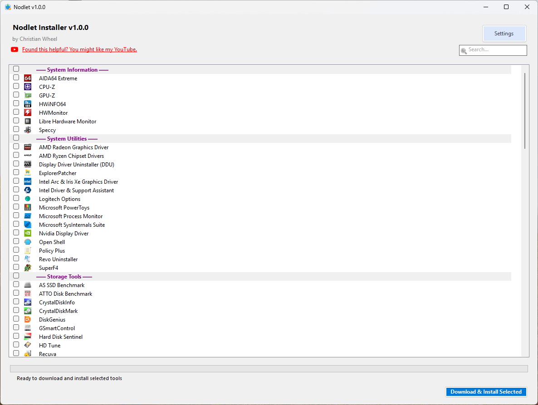The image size is (538, 405).
Task: Click the AIDA64 Extreme app icon
Action: click(28, 78)
